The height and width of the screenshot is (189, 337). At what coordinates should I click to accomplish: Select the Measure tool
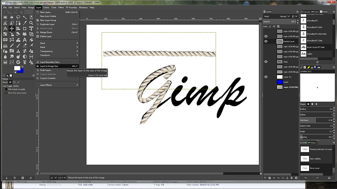point(5,29)
